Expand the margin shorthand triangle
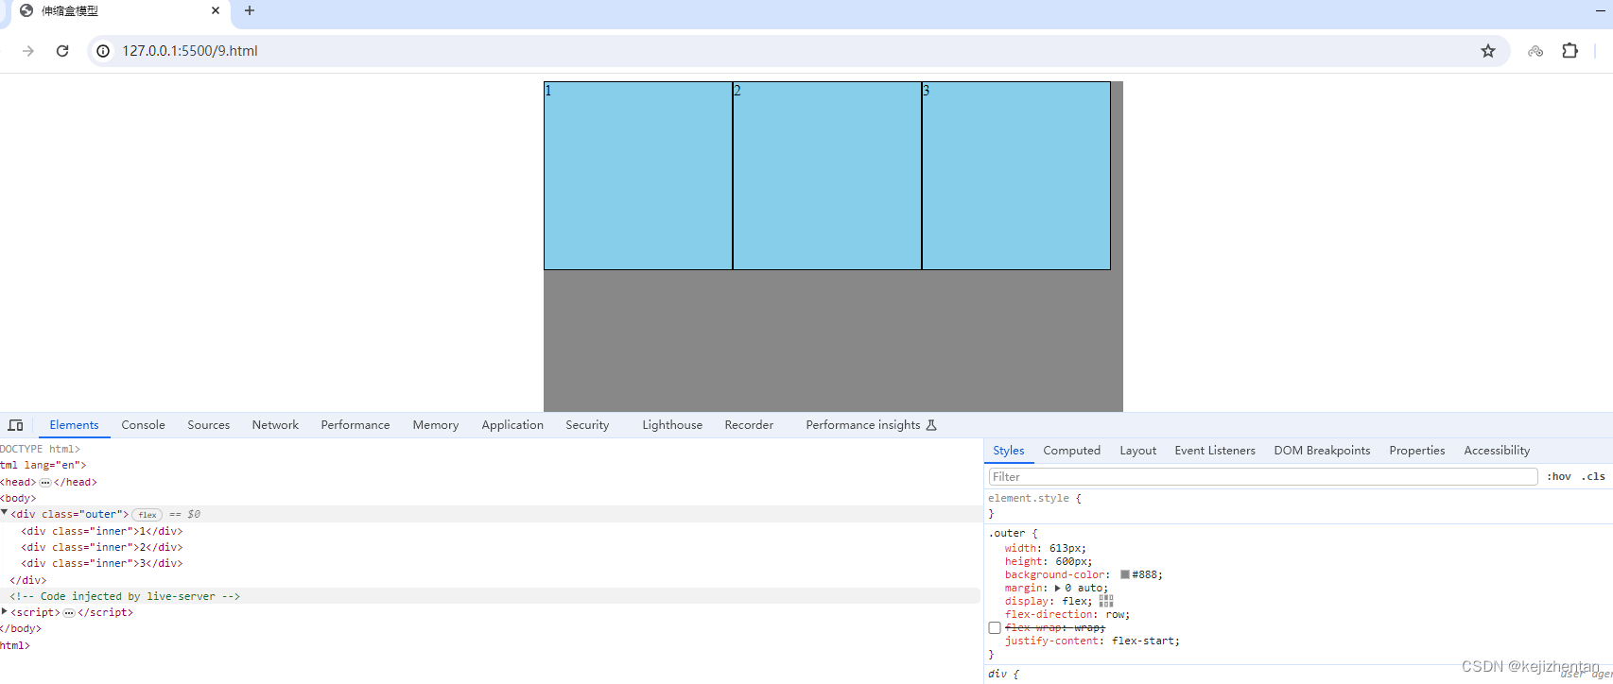Screen dimensions: 1613x684 pyautogui.click(x=1057, y=588)
